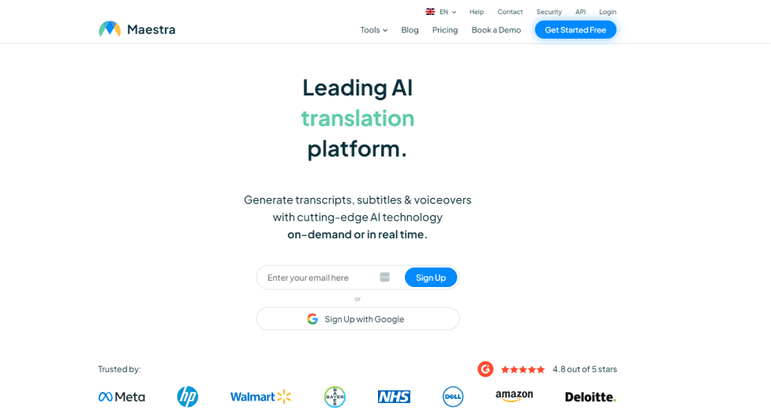This screenshot has height=414, width=771.
Task: Select Sign Up with Google
Action: [357, 319]
